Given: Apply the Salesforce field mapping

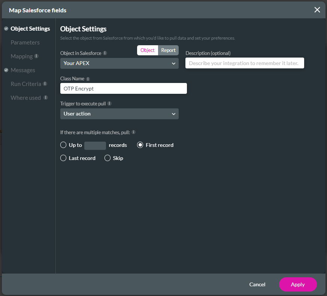Looking at the screenshot, I should point(298,284).
